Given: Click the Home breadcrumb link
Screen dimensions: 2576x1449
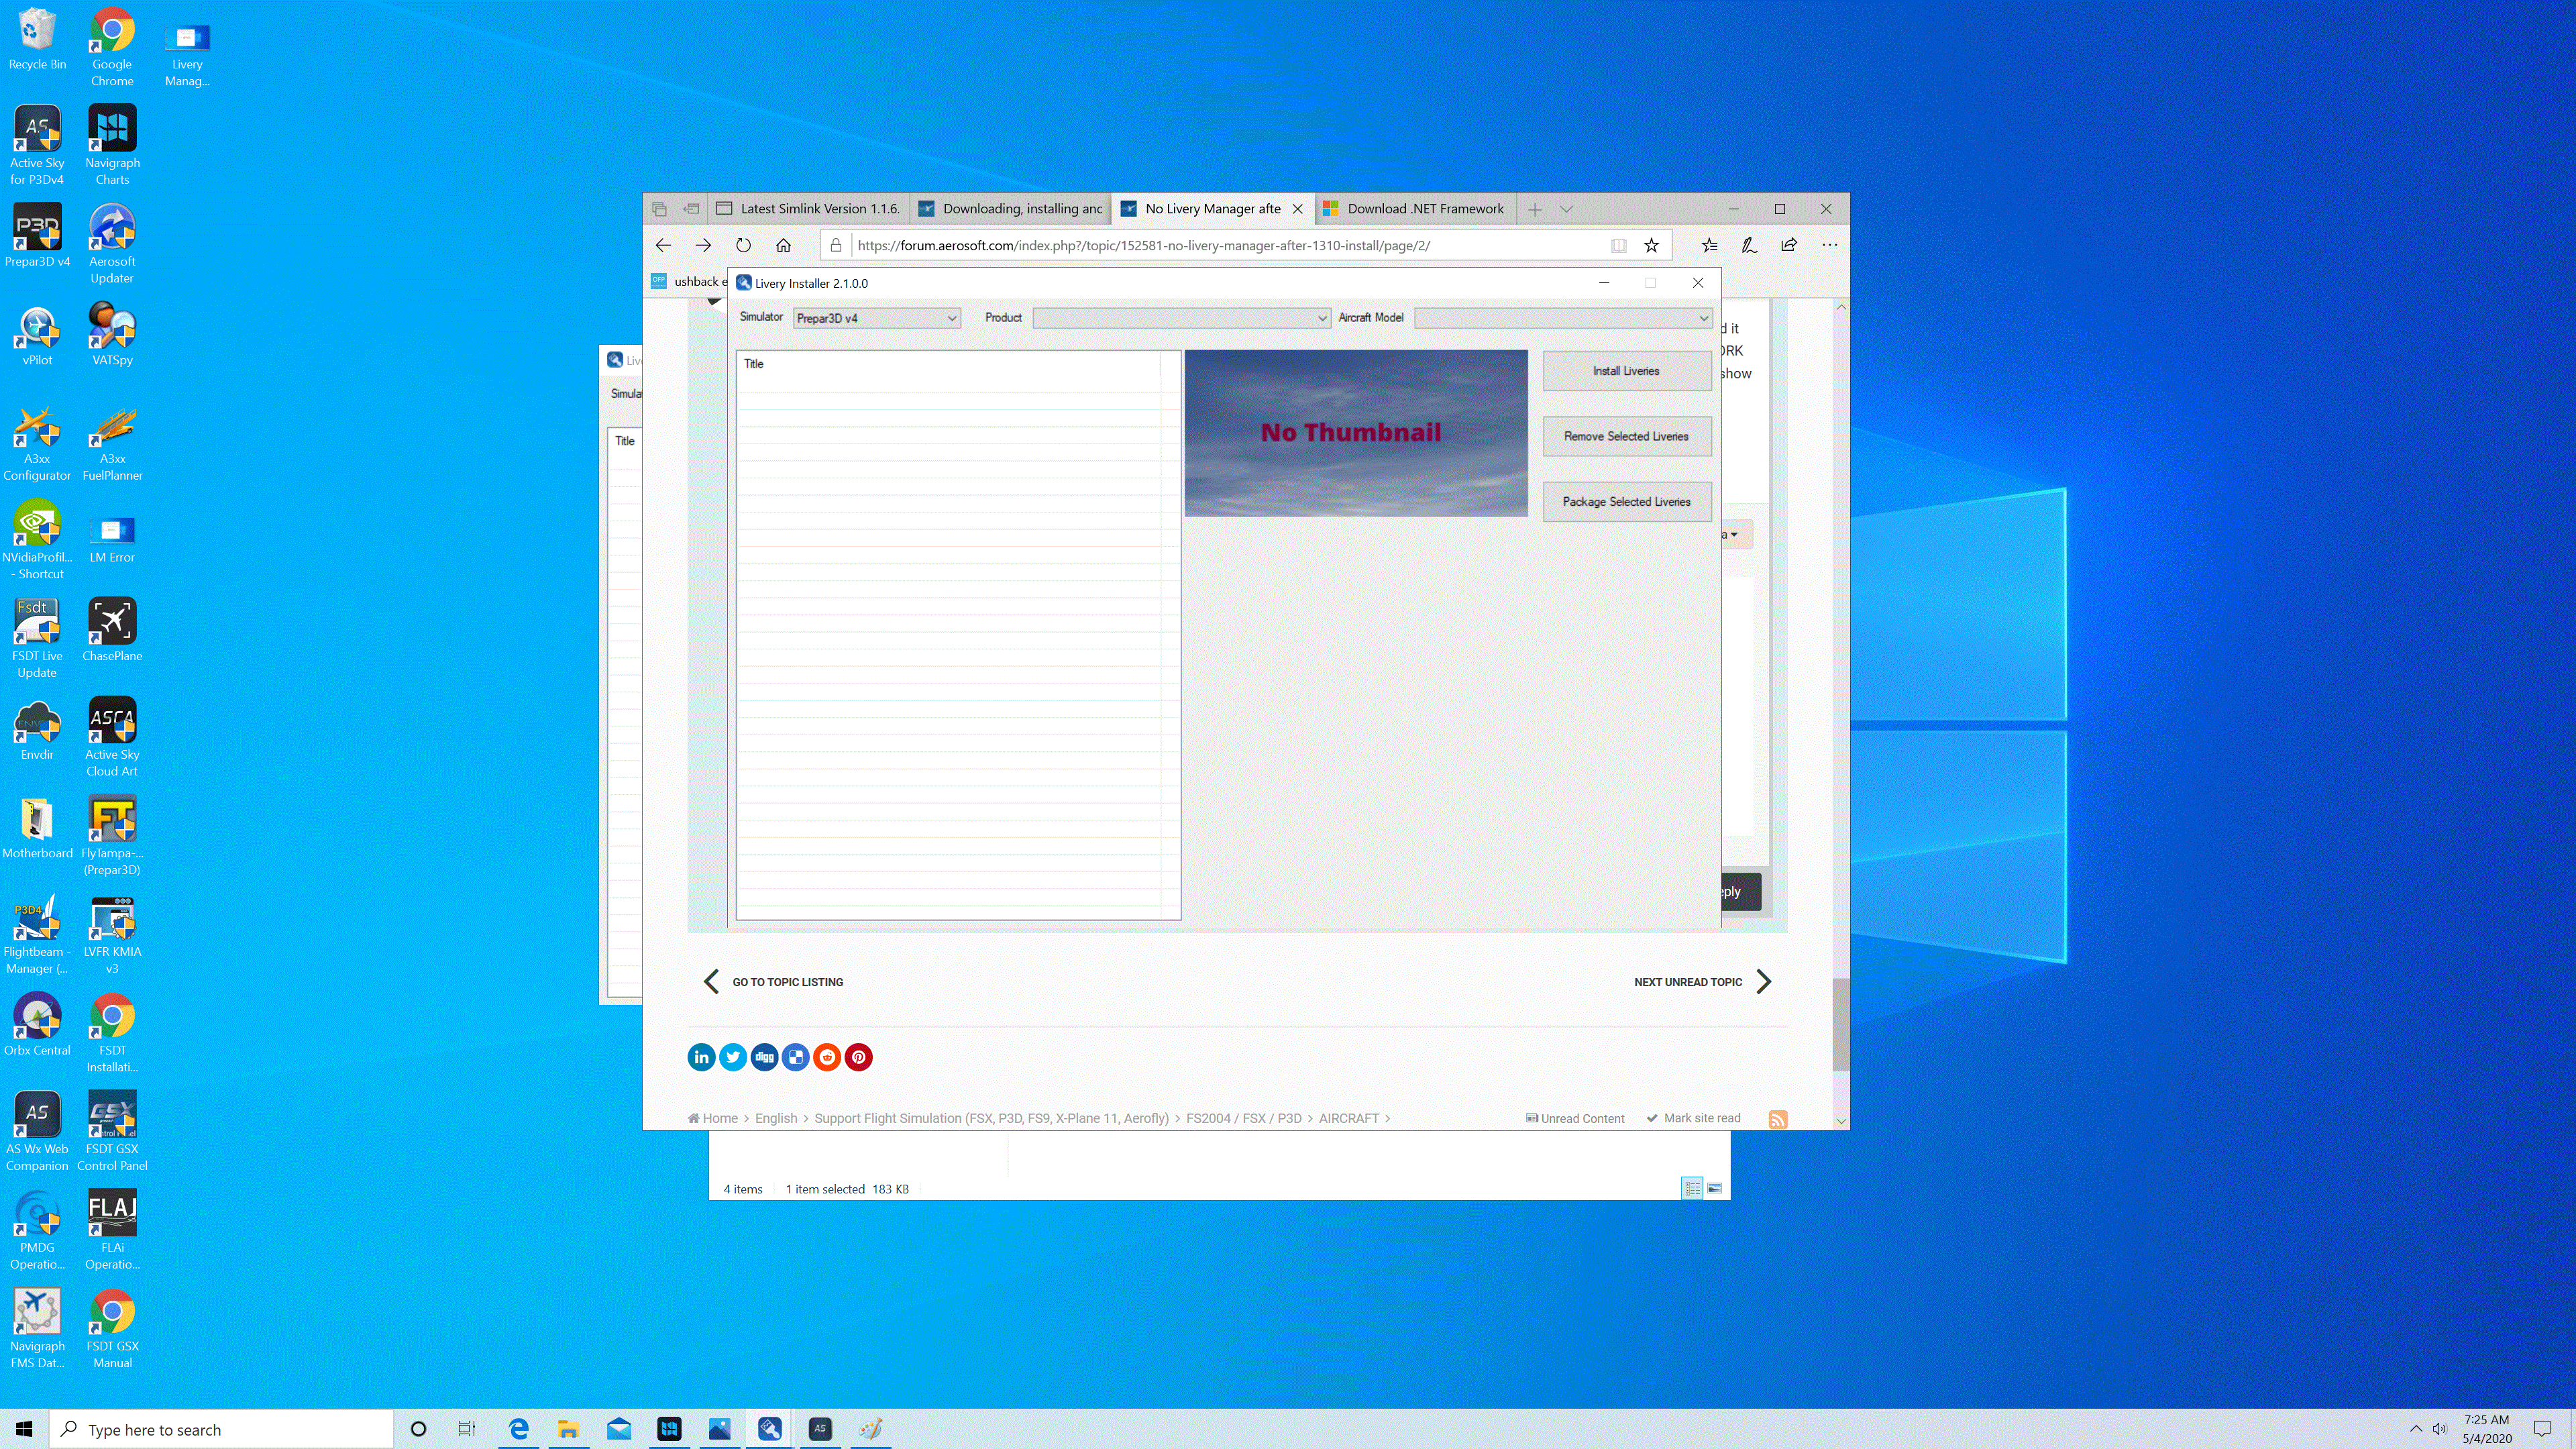Looking at the screenshot, I should pos(712,1119).
